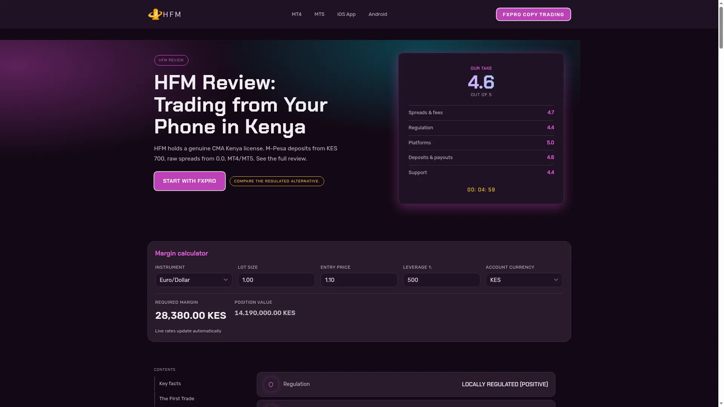The image size is (724, 407).
Task: Go to the iOS App nav item
Action: click(346, 14)
